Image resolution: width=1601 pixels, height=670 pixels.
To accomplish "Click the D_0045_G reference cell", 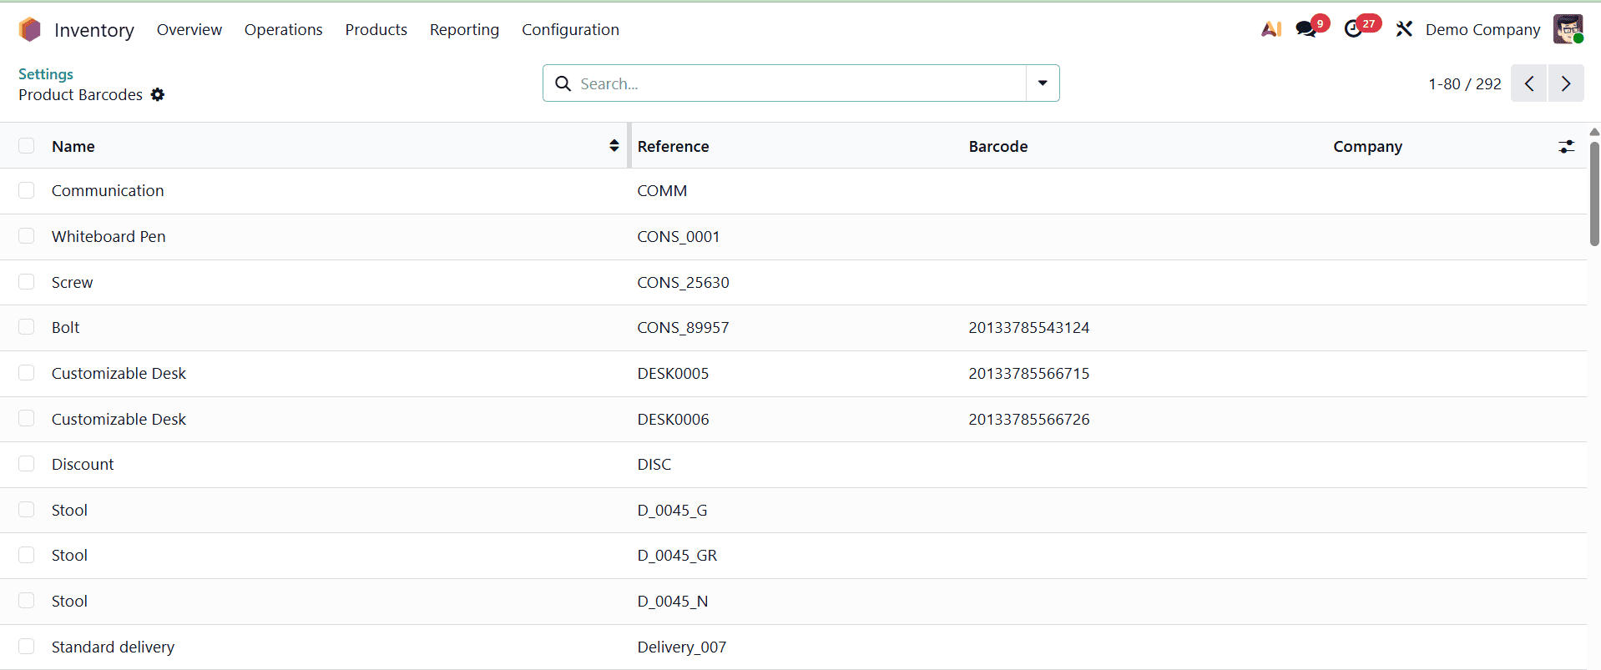I will (x=672, y=510).
